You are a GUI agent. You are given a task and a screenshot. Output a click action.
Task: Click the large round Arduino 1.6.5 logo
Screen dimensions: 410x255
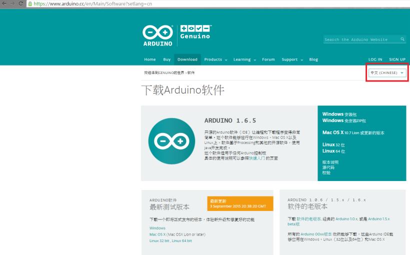tap(171, 141)
